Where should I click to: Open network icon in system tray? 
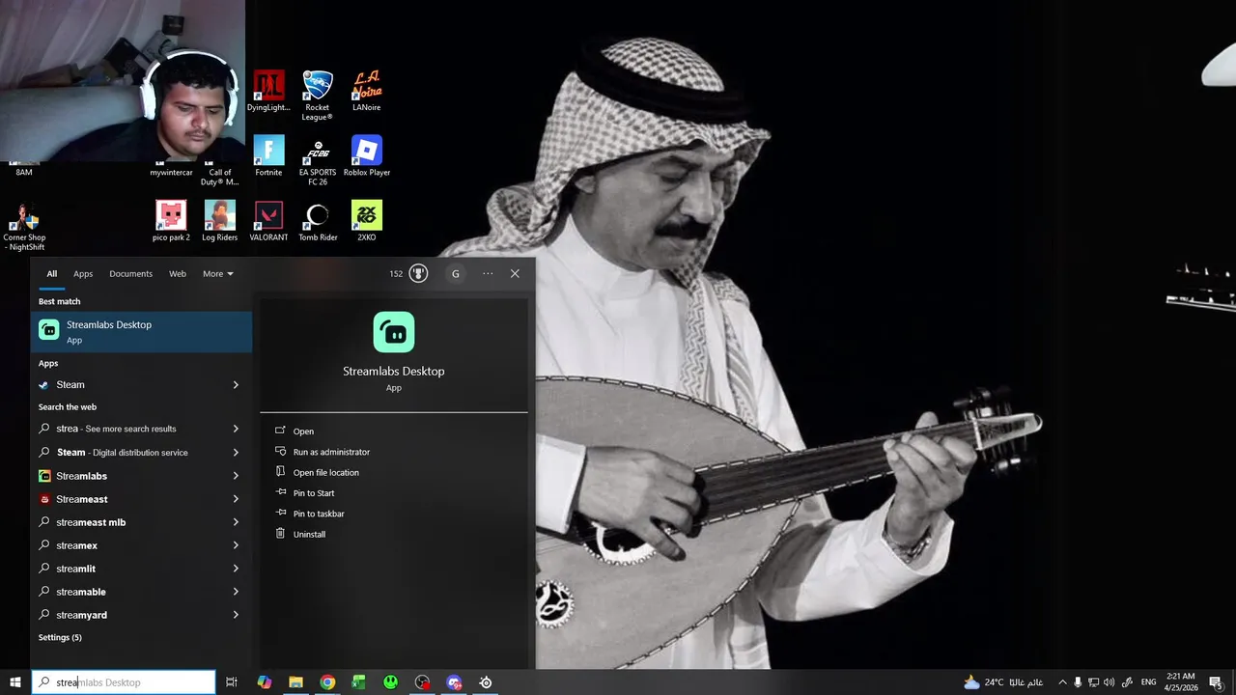point(1094,682)
